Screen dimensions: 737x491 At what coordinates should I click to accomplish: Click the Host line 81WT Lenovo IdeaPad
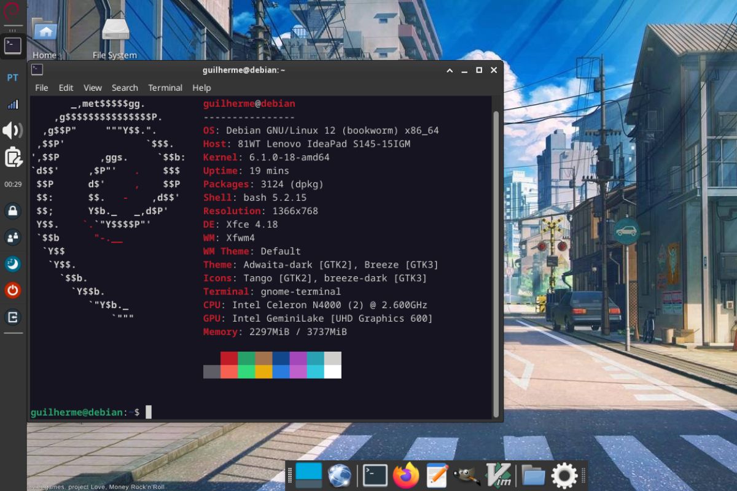pos(306,144)
